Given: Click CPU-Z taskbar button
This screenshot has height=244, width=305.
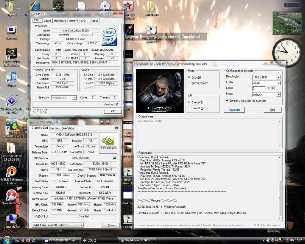Looking at the screenshot, I should pos(99,240).
